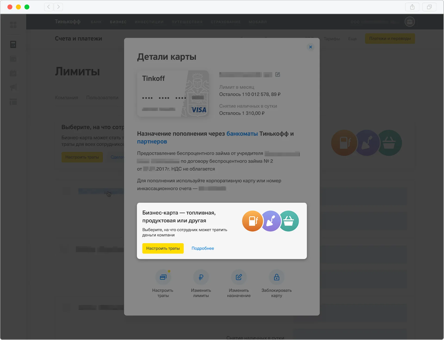Click the Изменить лимиты ruble icon
This screenshot has height=340, width=444.
point(201,277)
